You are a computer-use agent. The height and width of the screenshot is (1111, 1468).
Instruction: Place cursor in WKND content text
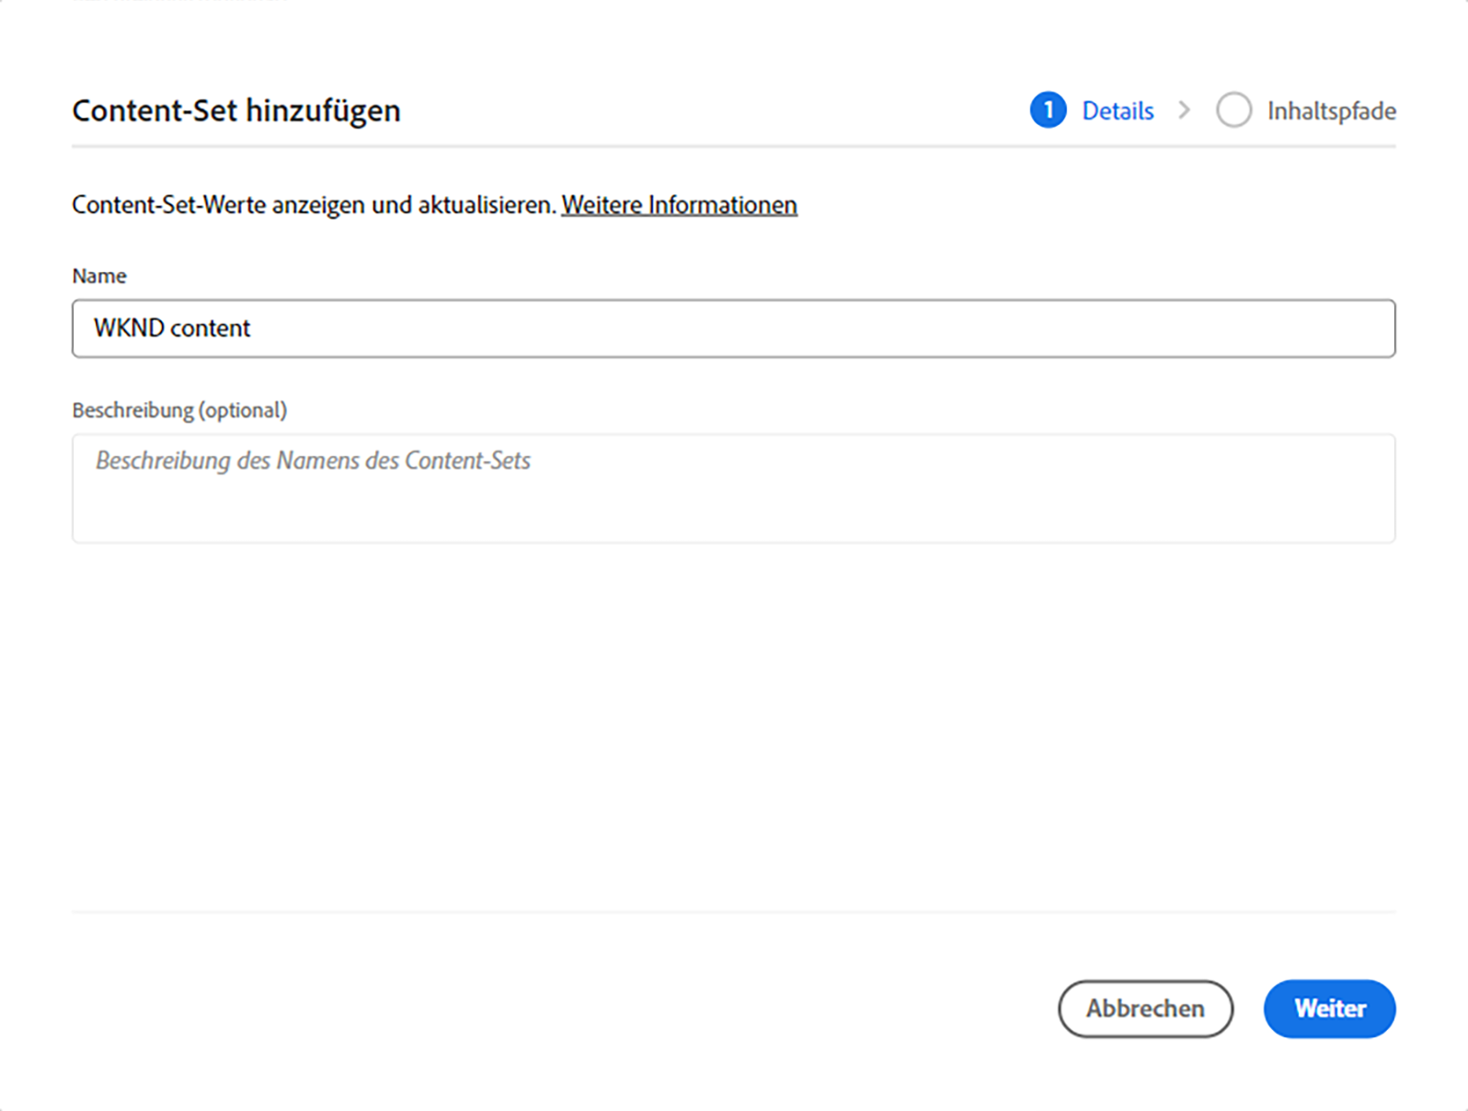tap(172, 328)
